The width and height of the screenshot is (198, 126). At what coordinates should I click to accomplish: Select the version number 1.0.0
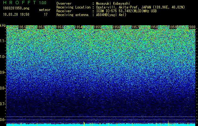pos(43,3)
